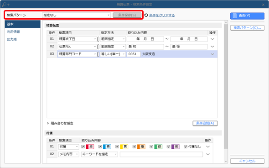
Task: Click condition number 03 row cell
Action: [52, 54]
